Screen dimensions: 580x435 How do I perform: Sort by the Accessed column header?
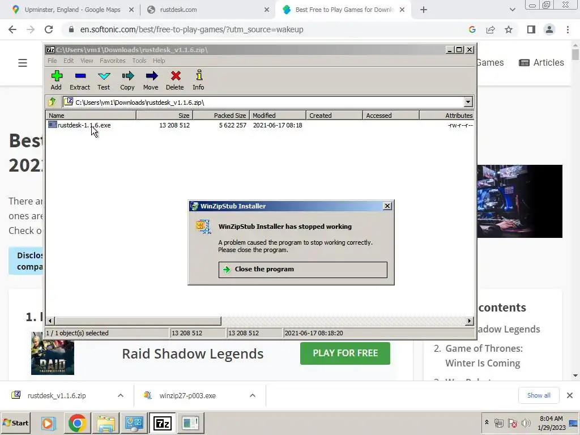pyautogui.click(x=391, y=116)
